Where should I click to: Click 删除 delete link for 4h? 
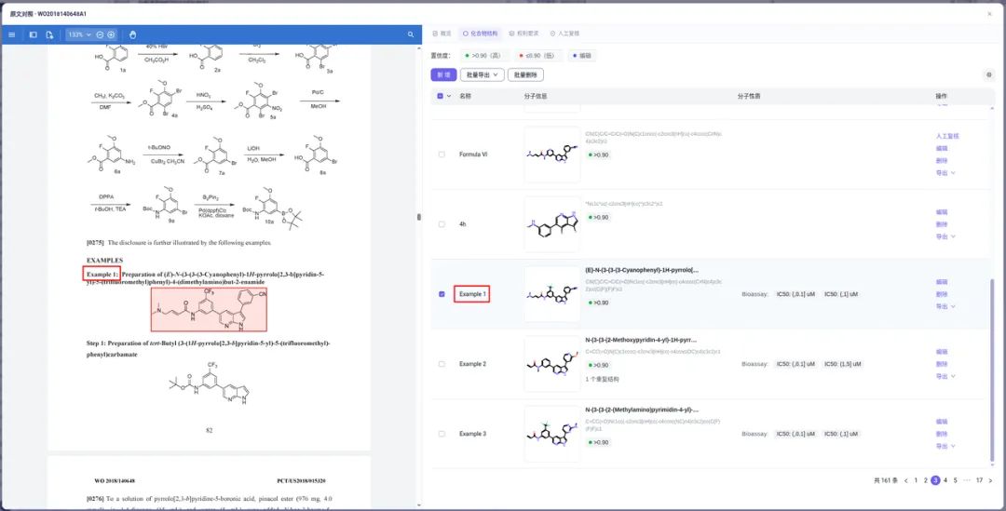point(941,224)
